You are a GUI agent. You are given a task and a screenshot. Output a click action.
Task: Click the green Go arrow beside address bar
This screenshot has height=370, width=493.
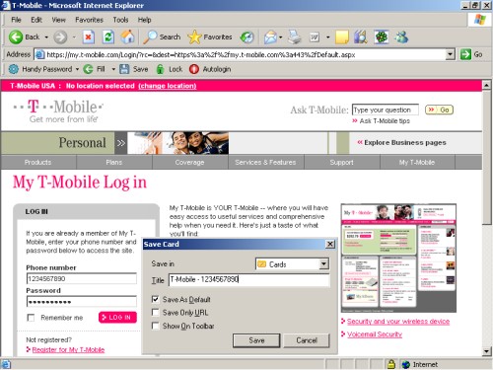point(465,54)
